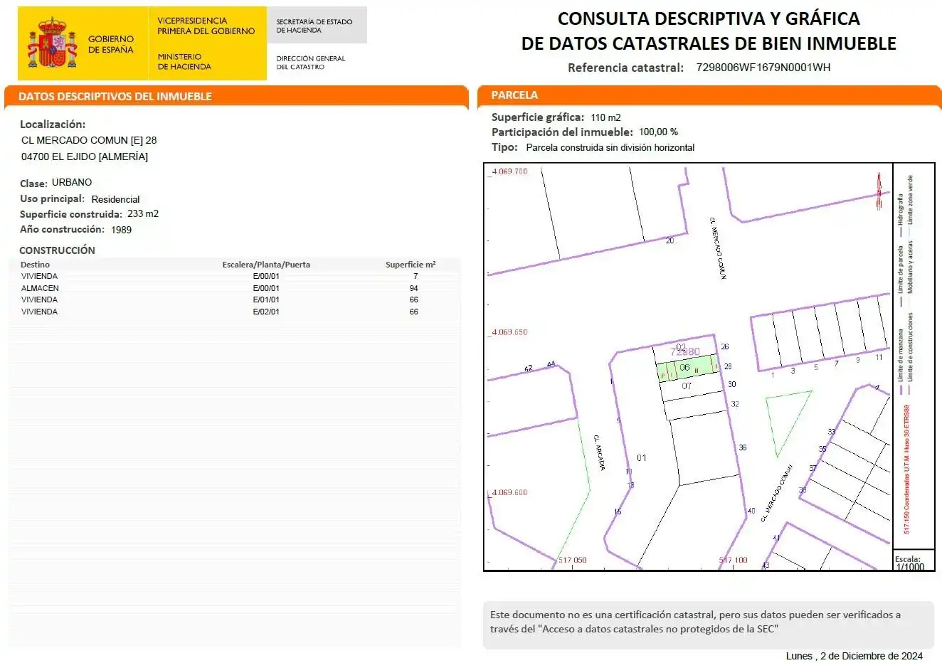The image size is (942, 663).
Task: Click 'Límite de manzana' legend entry
Action: (901, 361)
